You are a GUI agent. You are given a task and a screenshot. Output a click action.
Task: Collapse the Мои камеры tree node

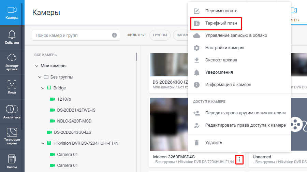click(x=36, y=66)
